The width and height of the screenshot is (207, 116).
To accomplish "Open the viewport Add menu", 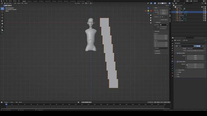I will click(22, 3).
